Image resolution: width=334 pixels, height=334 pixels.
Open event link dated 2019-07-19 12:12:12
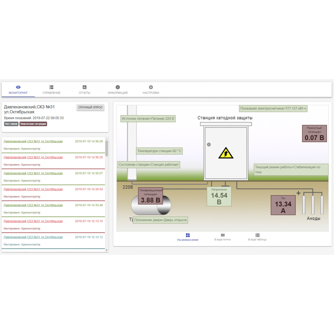click(33, 237)
